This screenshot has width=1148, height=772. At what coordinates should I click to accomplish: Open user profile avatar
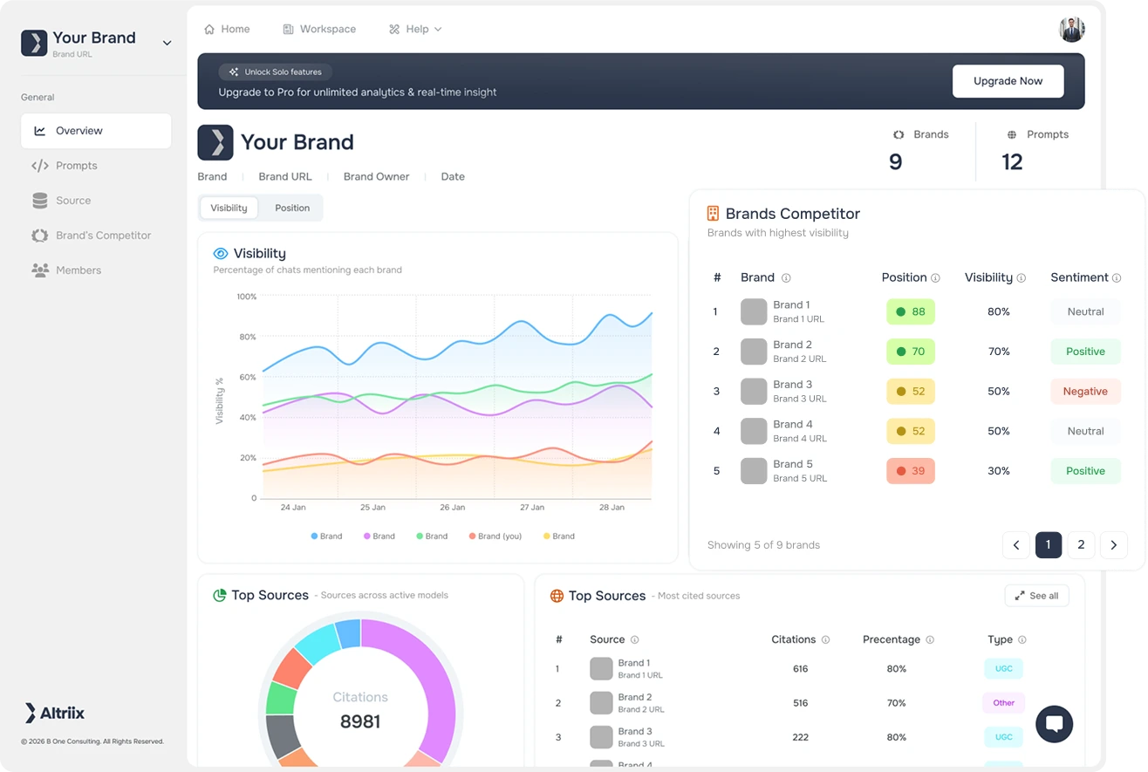1072,29
